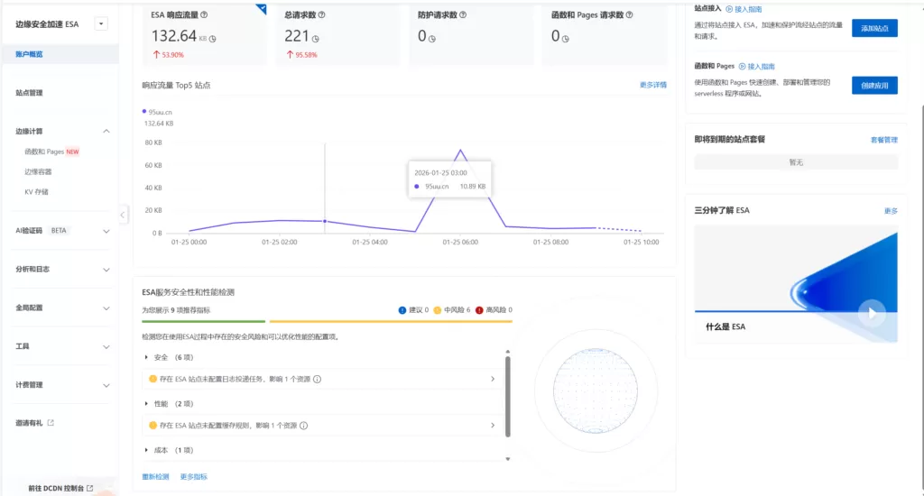Open the 未配置日志投递任务 risk item

322,380
